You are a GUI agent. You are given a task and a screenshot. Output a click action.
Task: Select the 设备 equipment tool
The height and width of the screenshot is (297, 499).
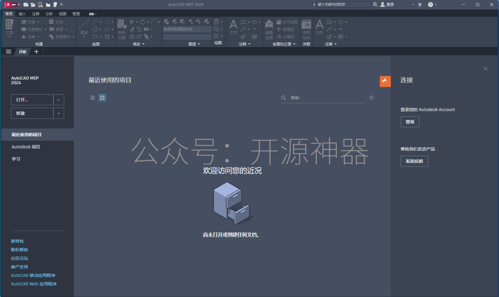click(29, 36)
